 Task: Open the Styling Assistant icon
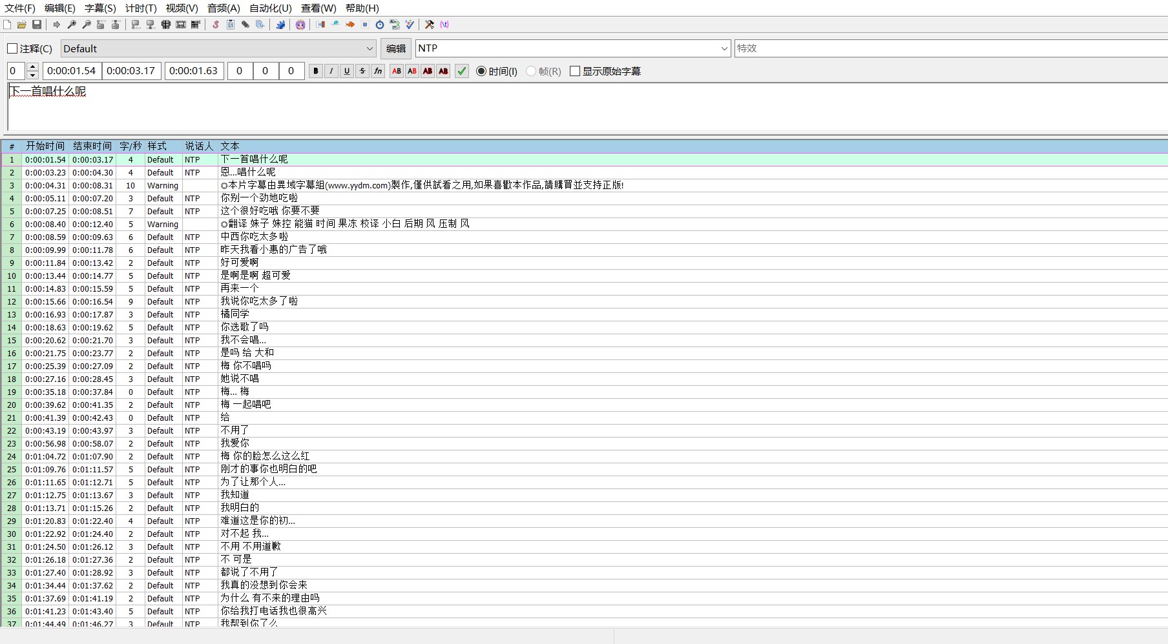(335, 25)
